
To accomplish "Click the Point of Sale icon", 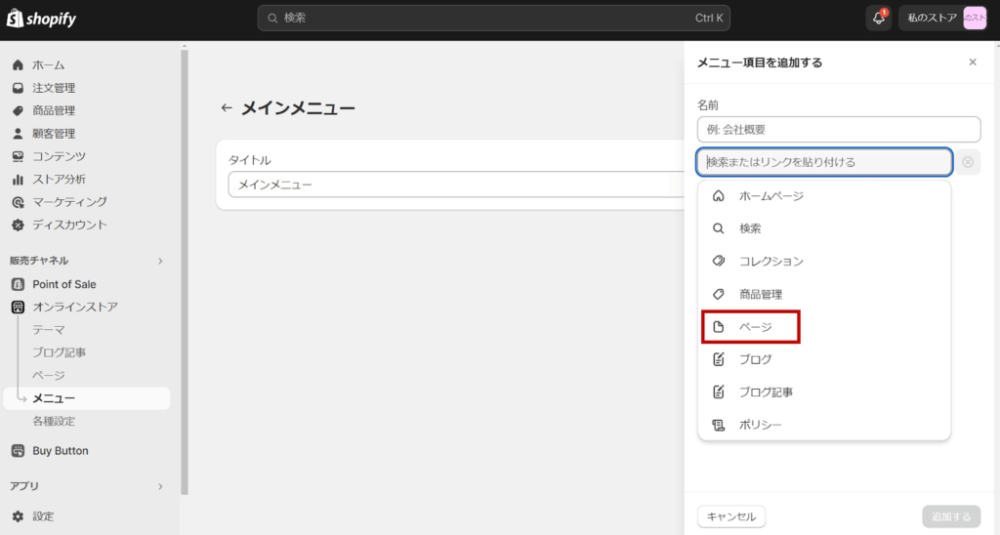I will (18, 284).
